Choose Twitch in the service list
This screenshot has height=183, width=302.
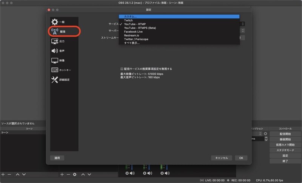click(x=179, y=20)
